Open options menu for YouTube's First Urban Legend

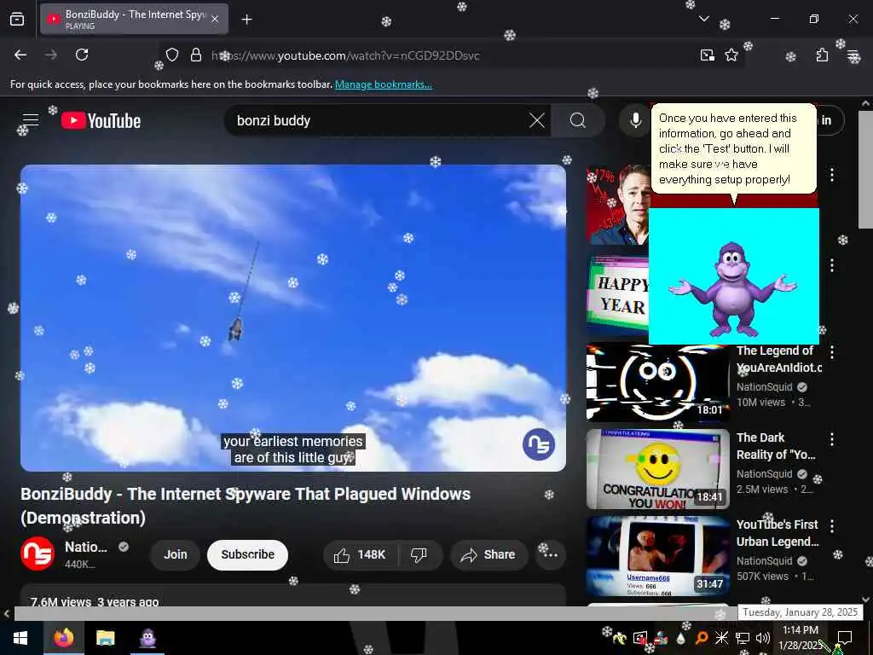(x=832, y=525)
